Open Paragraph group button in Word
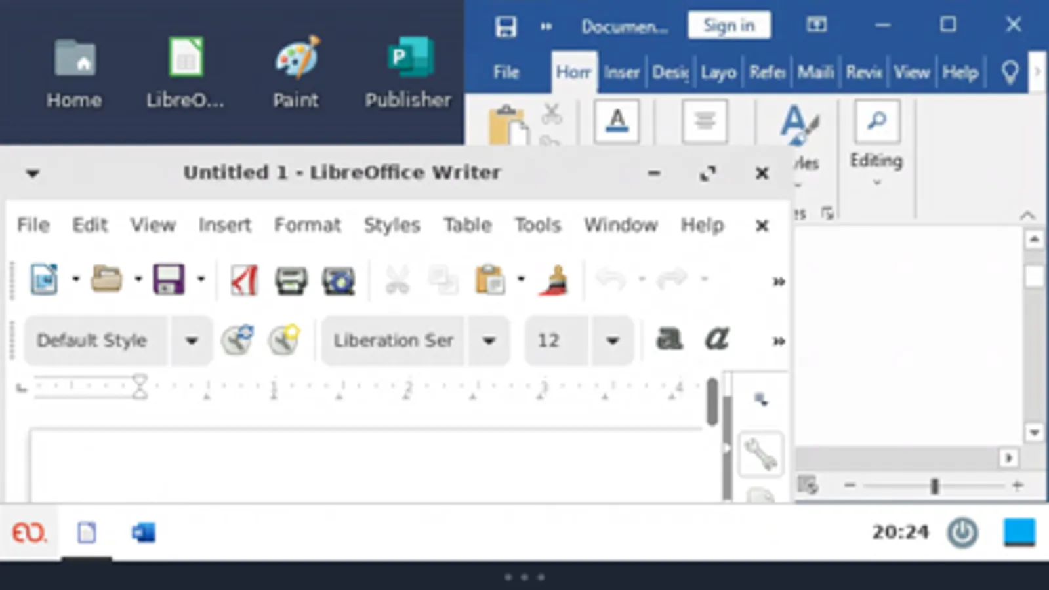Viewport: 1049px width, 590px height. click(x=705, y=121)
